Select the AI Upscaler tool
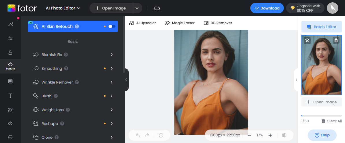Viewport: 345px width, 143px height. (x=143, y=23)
